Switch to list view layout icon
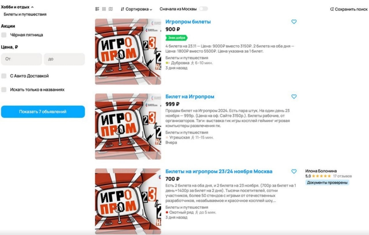 pos(97,9)
